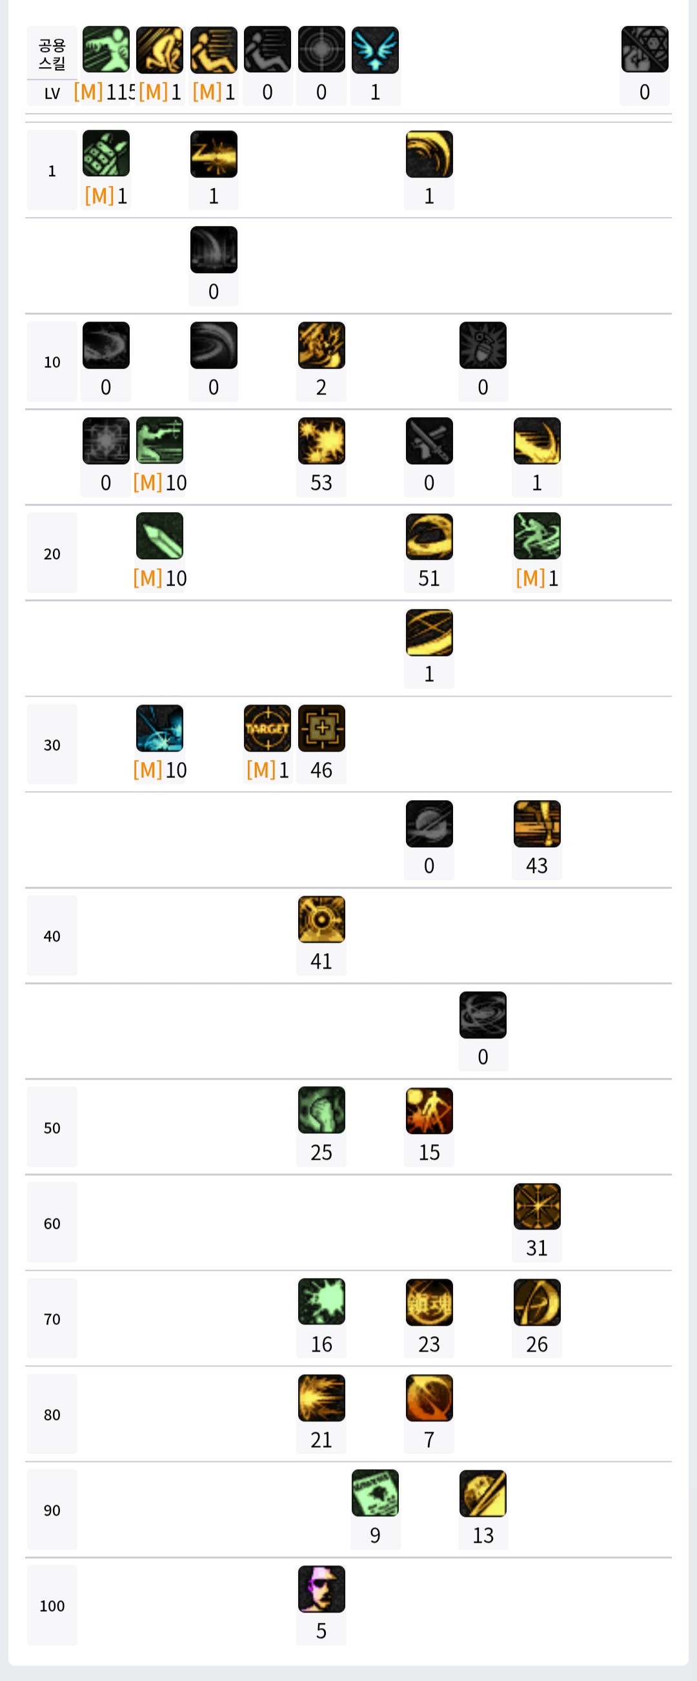This screenshot has width=697, height=1681.
Task: Click the green wanted poster skill icon
Action: click(x=375, y=1493)
